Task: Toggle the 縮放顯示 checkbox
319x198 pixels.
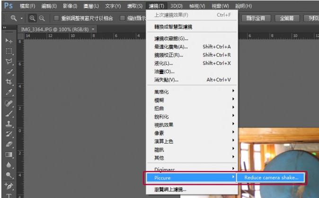Action: [x=122, y=18]
